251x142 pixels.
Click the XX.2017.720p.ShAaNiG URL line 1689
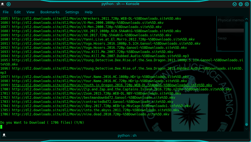click(x=92, y=35)
